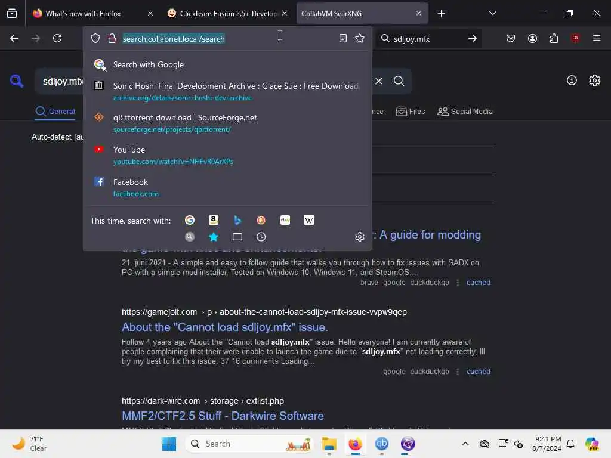
Task: Expand engine details for the gamejolt result
Action: pos(458,372)
